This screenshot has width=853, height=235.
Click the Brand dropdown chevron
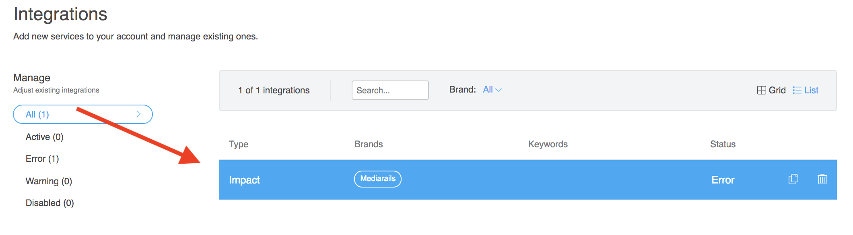coord(499,90)
